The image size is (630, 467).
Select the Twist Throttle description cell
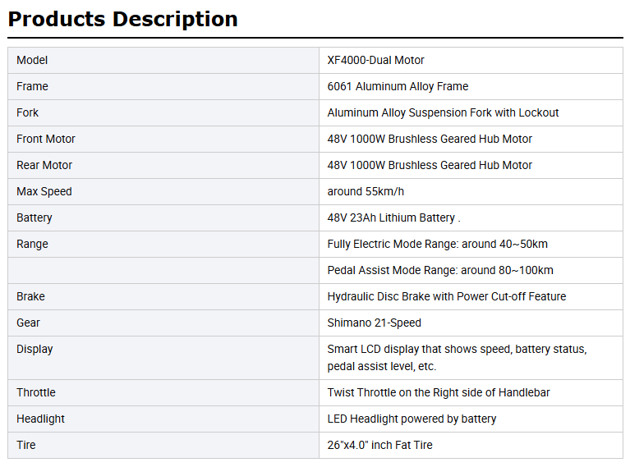471,392
